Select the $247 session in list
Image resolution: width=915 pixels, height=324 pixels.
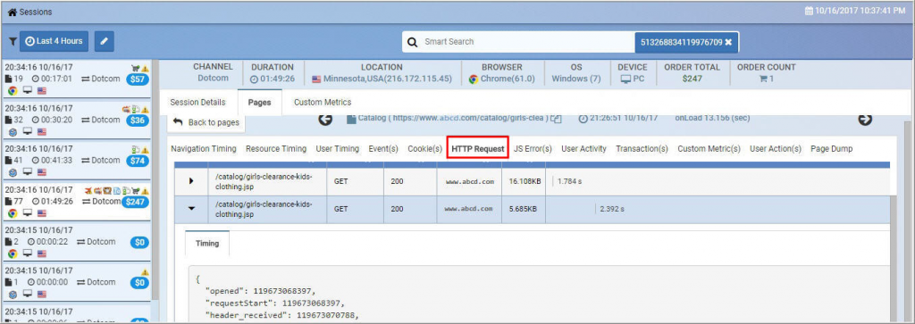76,201
